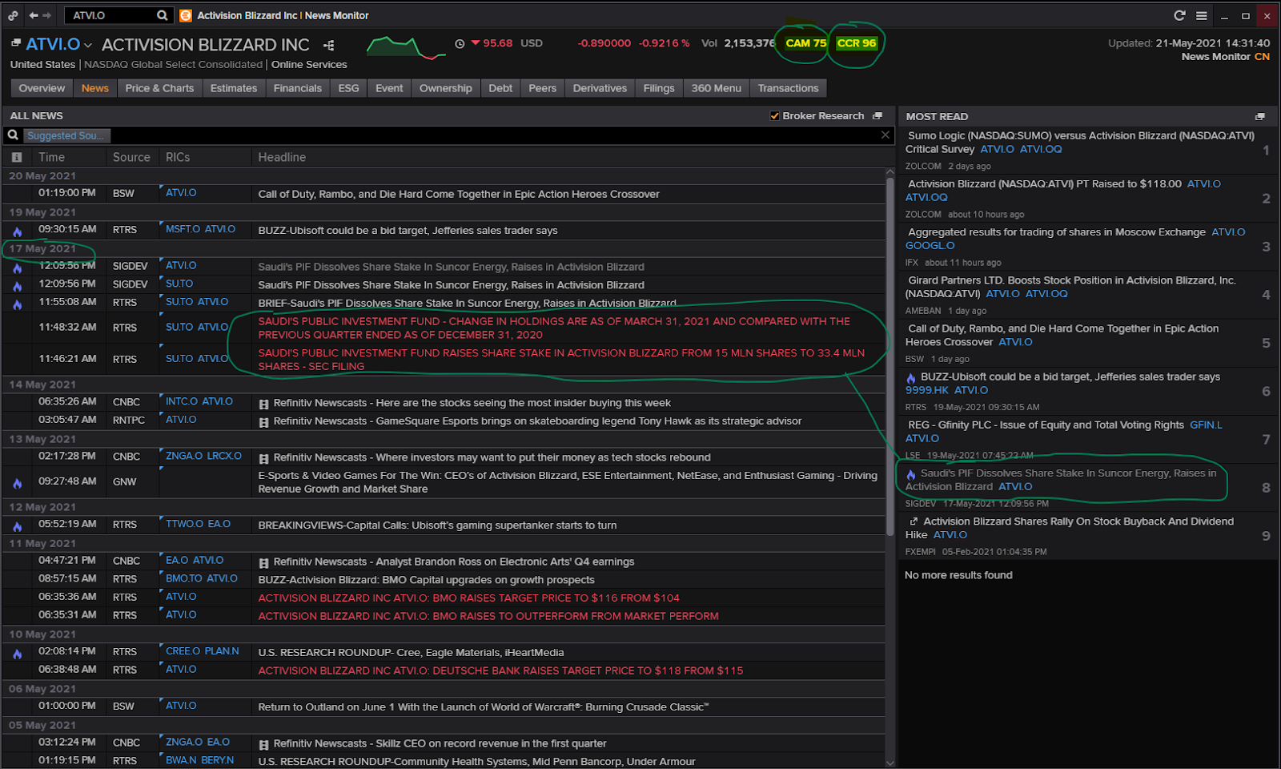Pop out the MOST READ panel
Image resolution: width=1281 pixels, height=769 pixels.
tap(1260, 117)
